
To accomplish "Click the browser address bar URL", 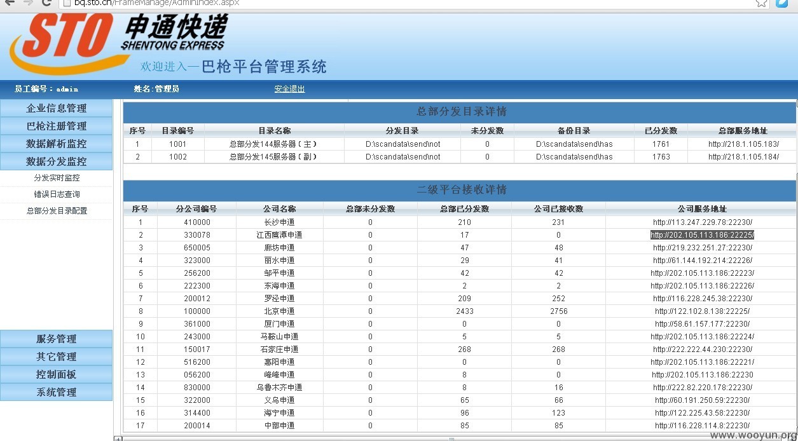I will click(156, 3).
